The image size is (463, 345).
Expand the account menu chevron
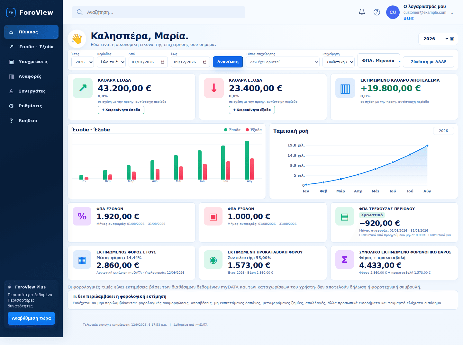pyautogui.click(x=452, y=13)
